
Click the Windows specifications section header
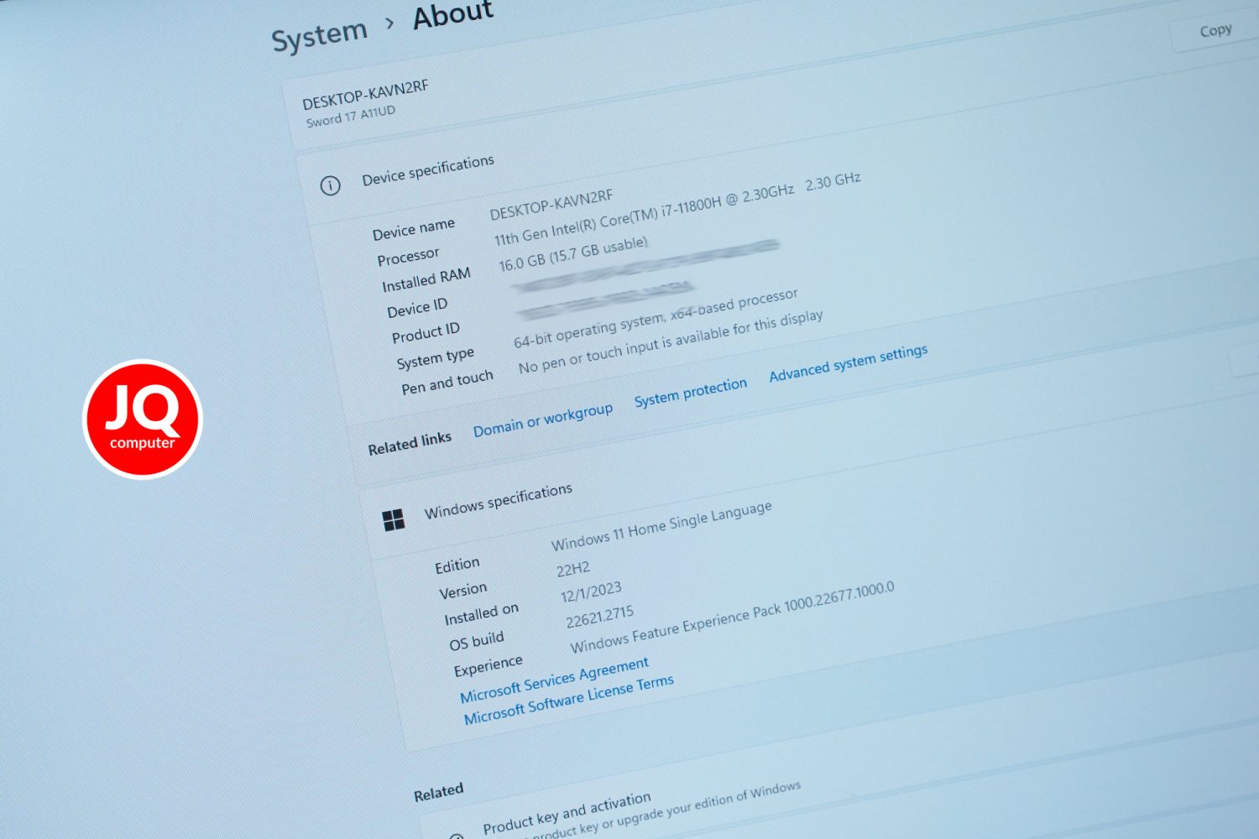coord(498,500)
